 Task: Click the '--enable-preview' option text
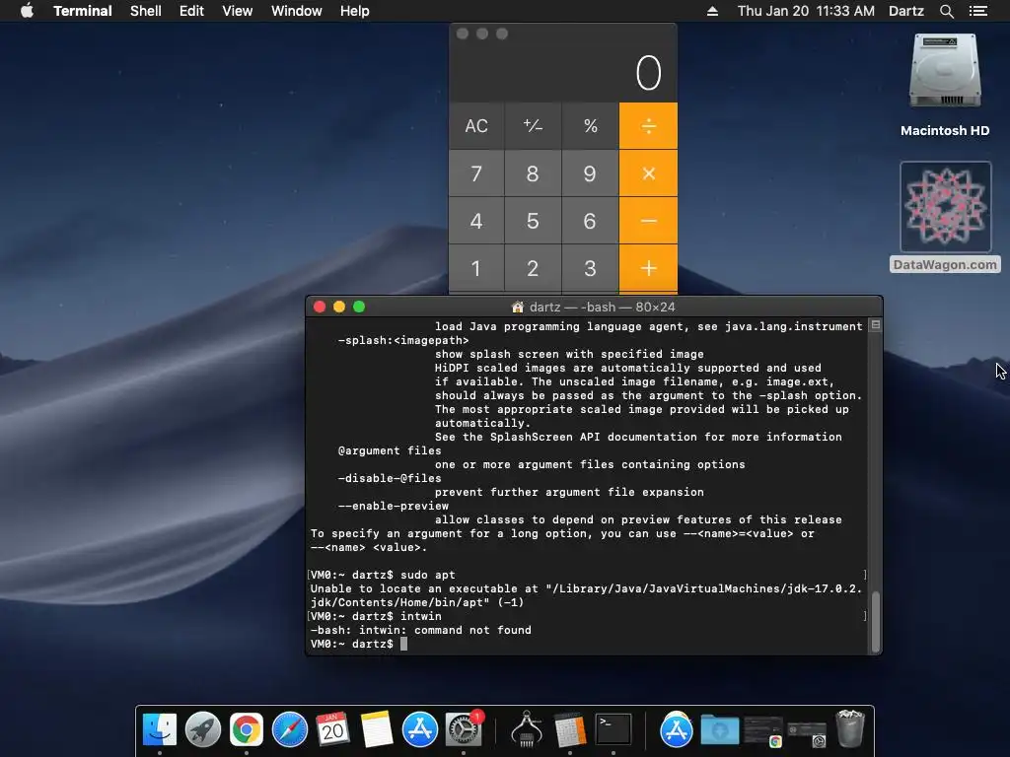tap(393, 506)
